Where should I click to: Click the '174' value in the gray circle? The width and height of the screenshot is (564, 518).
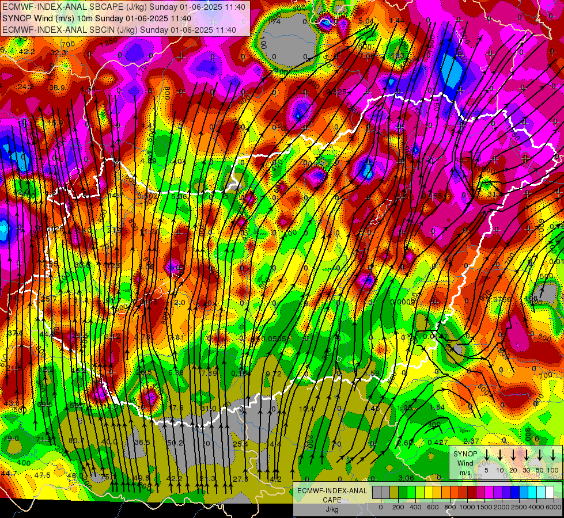click(x=274, y=21)
